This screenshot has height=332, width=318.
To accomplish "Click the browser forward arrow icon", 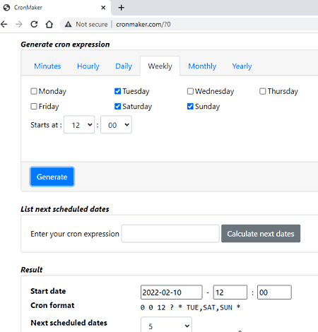I will (x=19, y=24).
